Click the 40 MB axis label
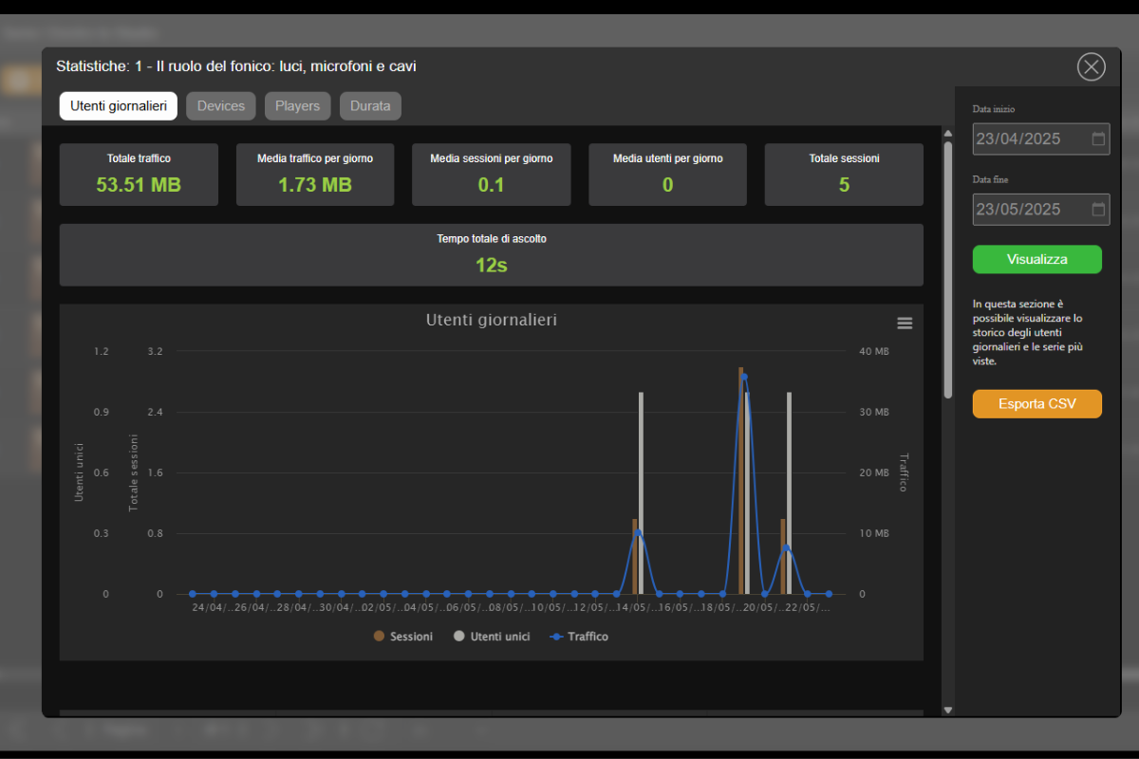Viewport: 1139px width, 759px height. pos(874,352)
